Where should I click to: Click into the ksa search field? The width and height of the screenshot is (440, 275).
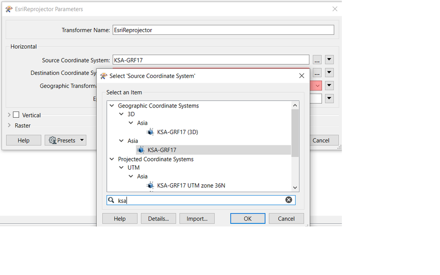click(201, 200)
